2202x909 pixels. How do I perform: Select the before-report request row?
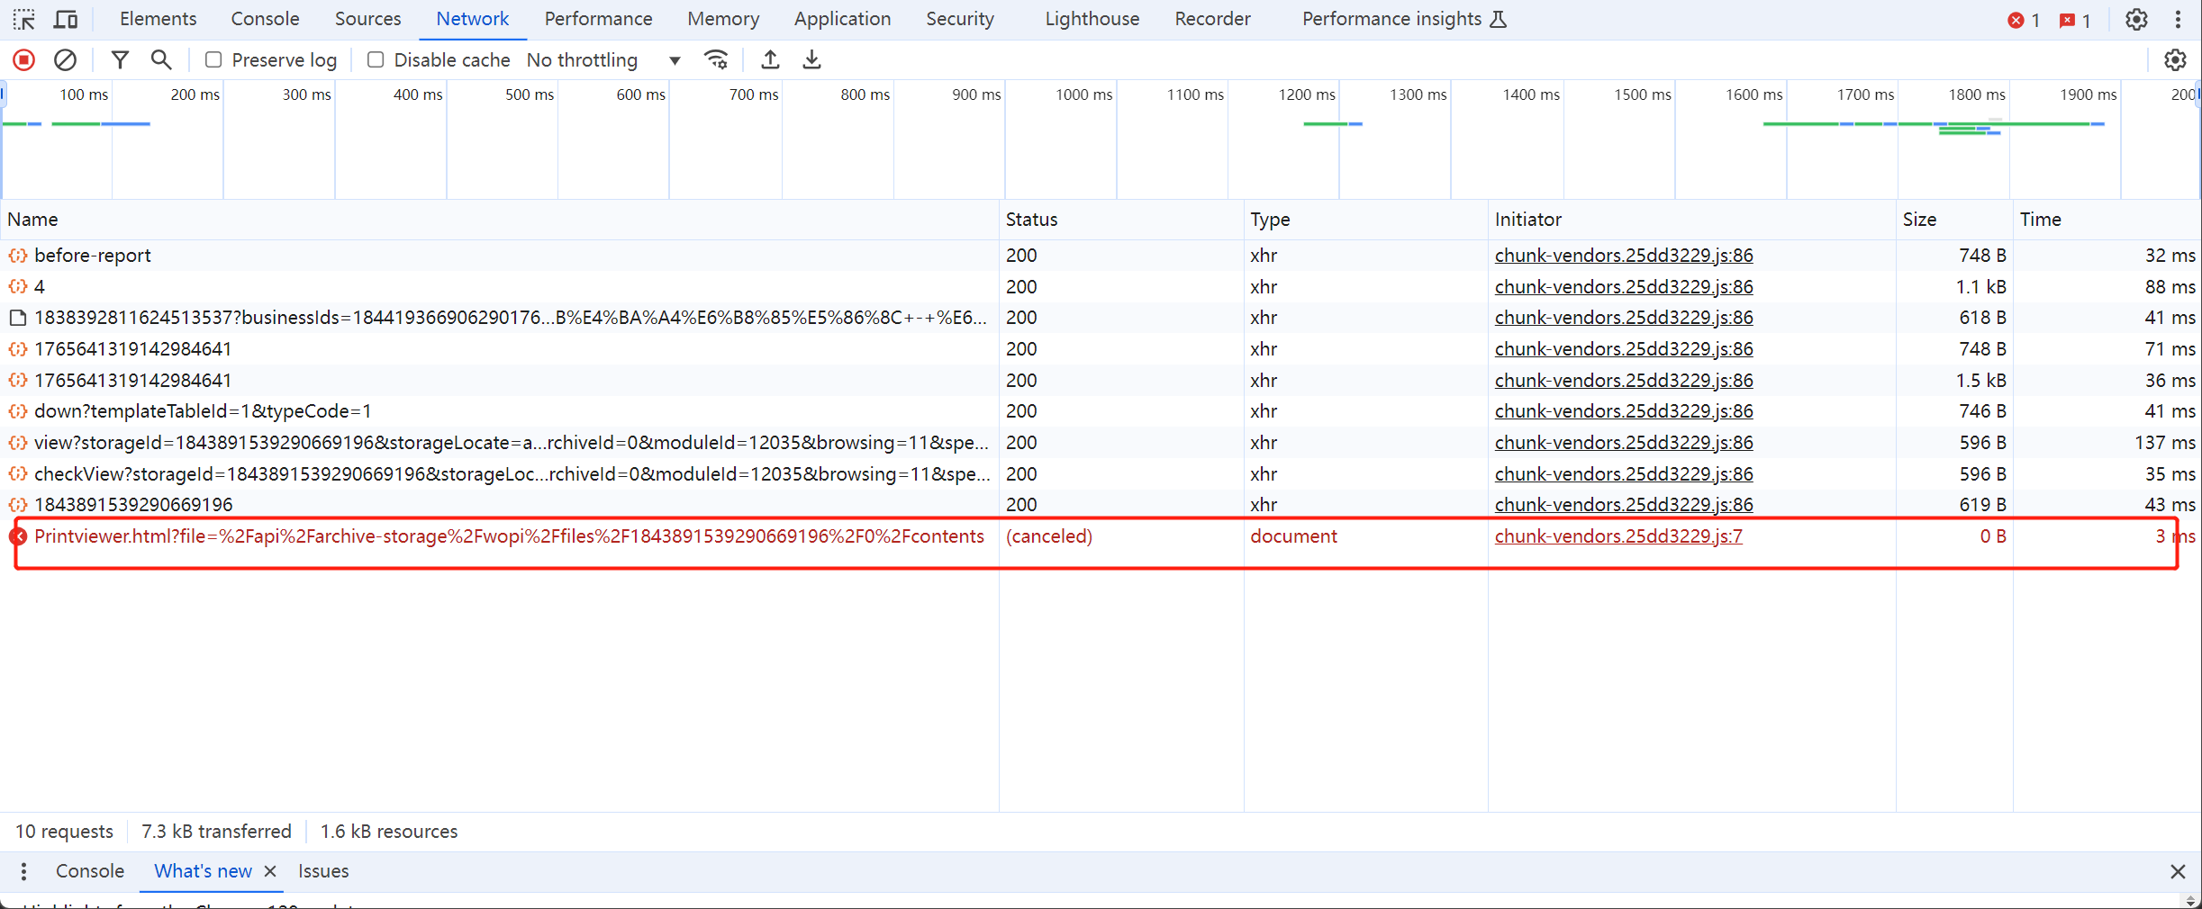coord(1101,256)
